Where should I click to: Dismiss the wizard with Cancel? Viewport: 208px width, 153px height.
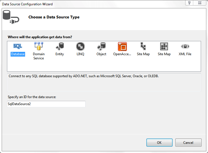[x=188, y=142]
